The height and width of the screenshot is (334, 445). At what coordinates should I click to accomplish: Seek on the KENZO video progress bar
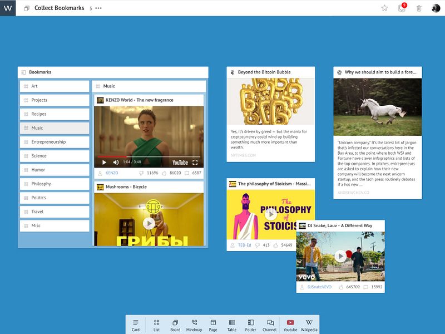coord(149,156)
